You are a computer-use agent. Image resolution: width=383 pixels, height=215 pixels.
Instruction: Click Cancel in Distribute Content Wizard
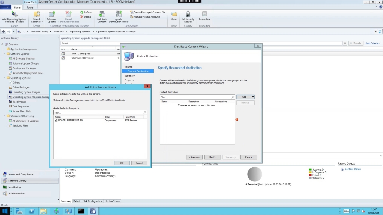tap(249, 157)
